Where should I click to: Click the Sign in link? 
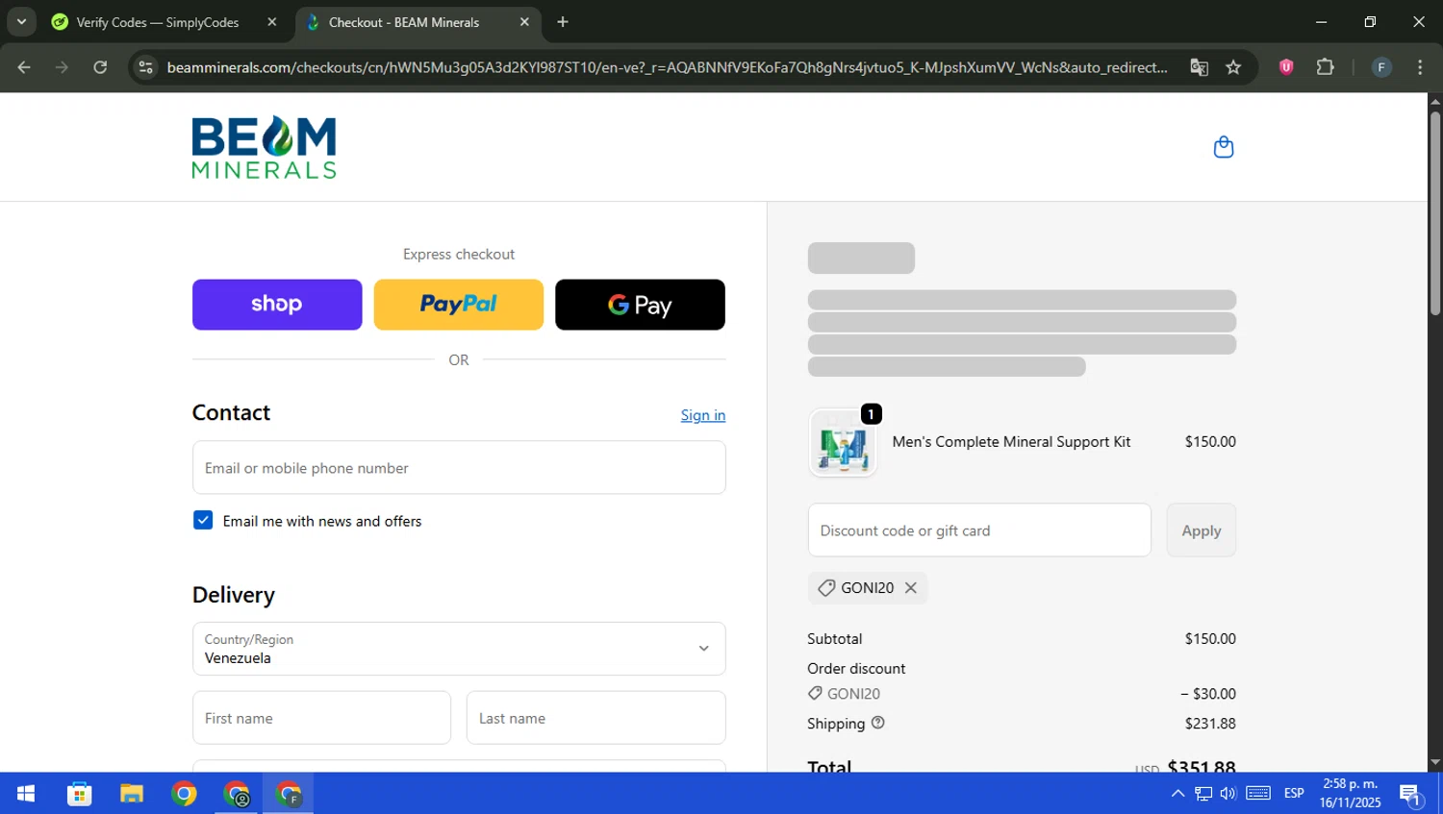703,415
